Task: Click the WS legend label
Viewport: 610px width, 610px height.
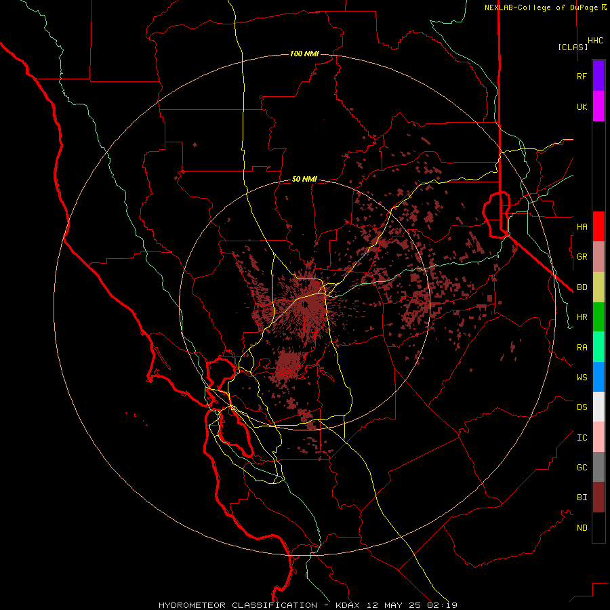Action: [582, 378]
